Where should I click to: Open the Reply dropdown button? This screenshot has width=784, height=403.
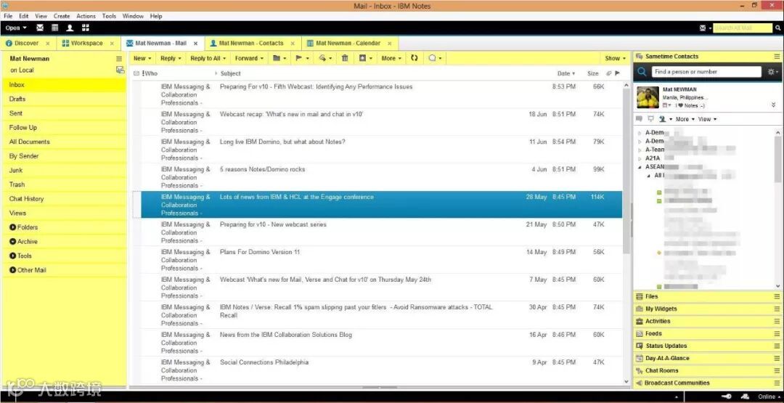(171, 59)
